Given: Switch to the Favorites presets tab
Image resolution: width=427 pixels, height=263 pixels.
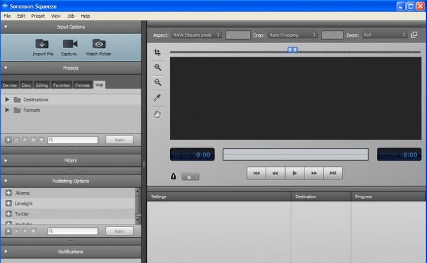Looking at the screenshot, I should [62, 85].
